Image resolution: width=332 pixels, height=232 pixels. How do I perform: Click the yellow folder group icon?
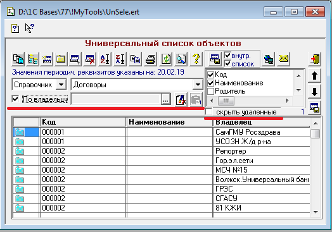pos(61,59)
